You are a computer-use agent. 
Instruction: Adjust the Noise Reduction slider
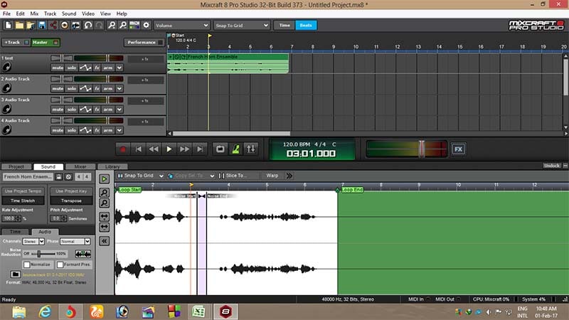click(x=39, y=254)
